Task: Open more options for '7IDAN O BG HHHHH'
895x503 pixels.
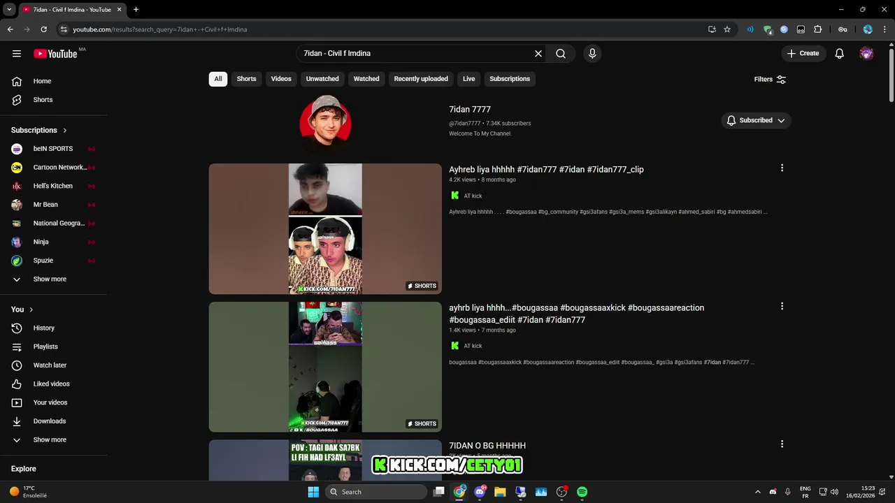Action: pyautogui.click(x=782, y=444)
